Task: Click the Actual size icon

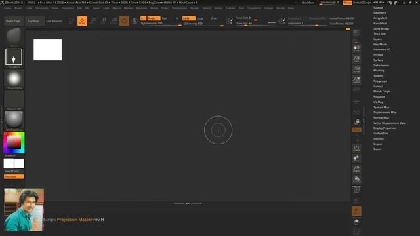Action: click(x=356, y=69)
